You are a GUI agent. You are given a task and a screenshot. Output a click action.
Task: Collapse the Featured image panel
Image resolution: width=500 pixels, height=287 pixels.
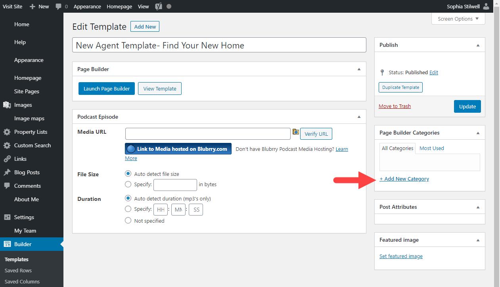(478, 240)
